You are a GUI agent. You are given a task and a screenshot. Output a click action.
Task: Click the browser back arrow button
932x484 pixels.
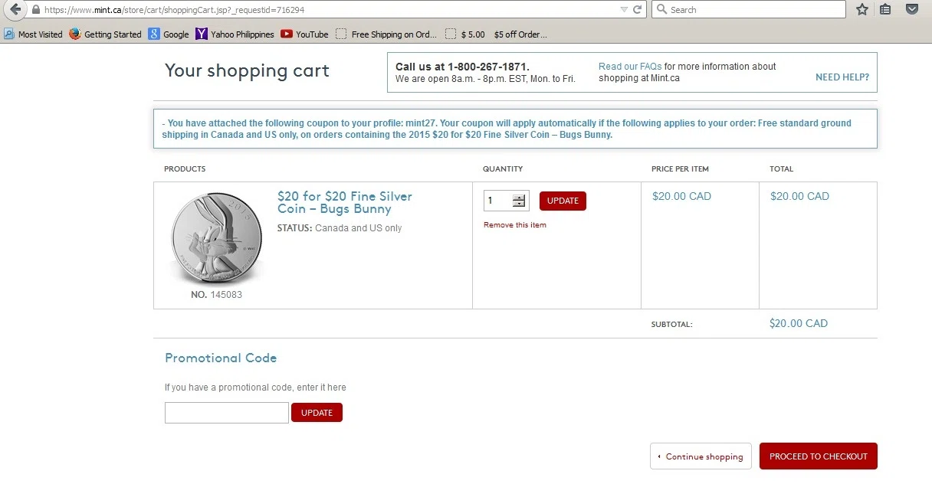[x=15, y=9]
